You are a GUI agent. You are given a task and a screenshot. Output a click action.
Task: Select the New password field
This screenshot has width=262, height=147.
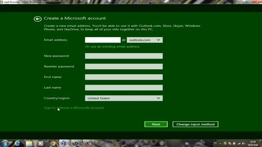pos(124,56)
